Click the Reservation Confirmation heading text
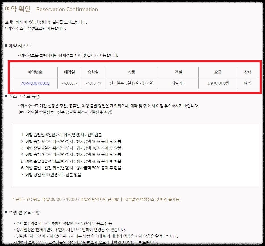Screen dimensions: 265x246 (x=67, y=9)
